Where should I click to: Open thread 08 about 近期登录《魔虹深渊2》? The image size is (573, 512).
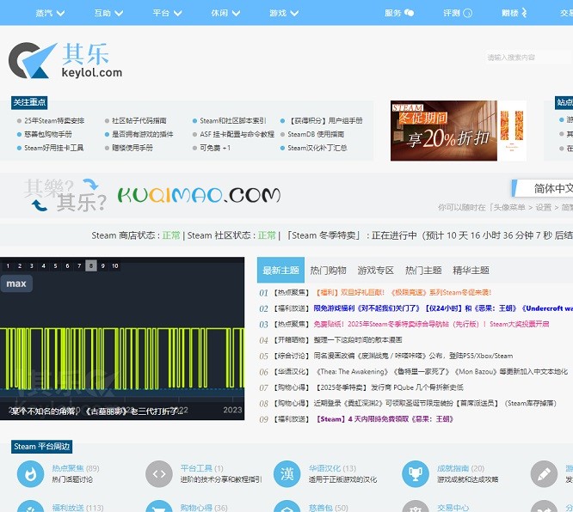(434, 403)
